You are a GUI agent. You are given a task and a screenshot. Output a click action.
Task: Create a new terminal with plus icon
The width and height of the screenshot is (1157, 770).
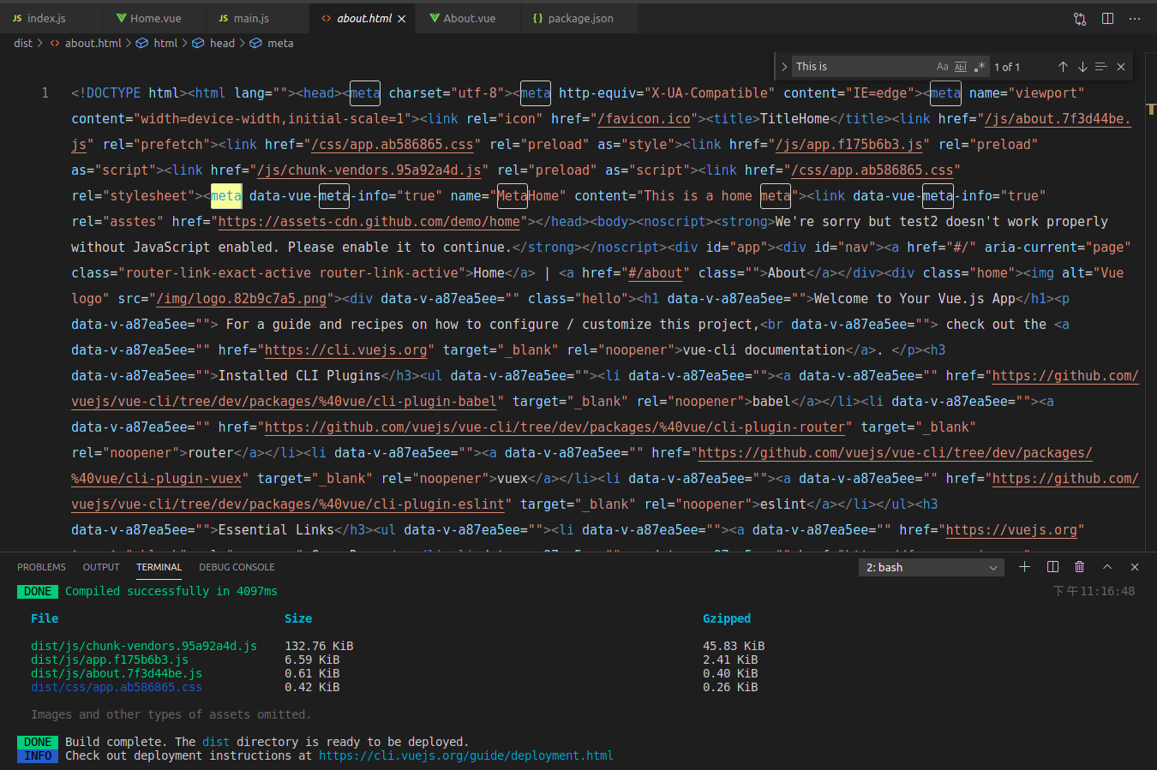click(x=1024, y=567)
